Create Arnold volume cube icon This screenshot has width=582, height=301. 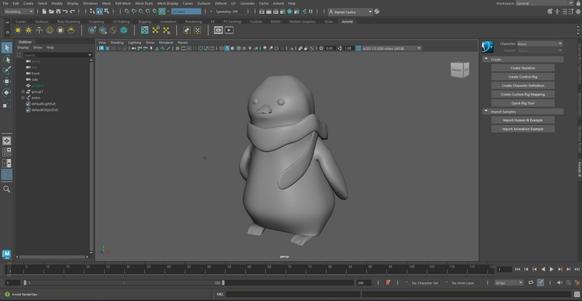[x=123, y=30]
